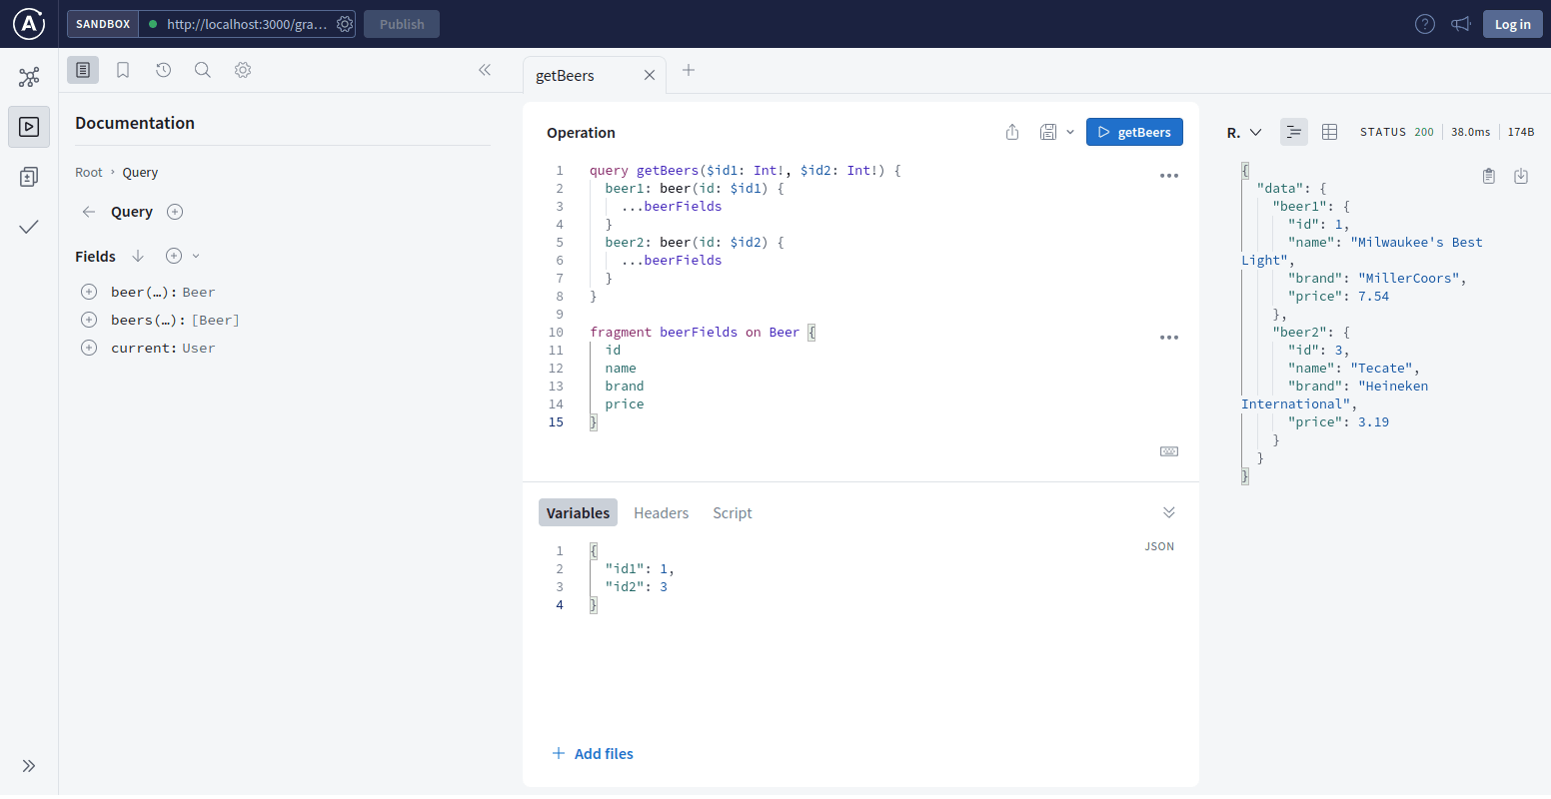The height and width of the screenshot is (799, 1551).
Task: Collapse the variables panel
Action: (x=1169, y=512)
